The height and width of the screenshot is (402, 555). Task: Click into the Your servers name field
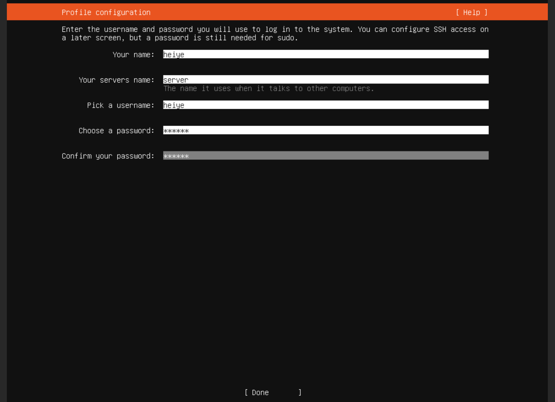[x=325, y=79]
